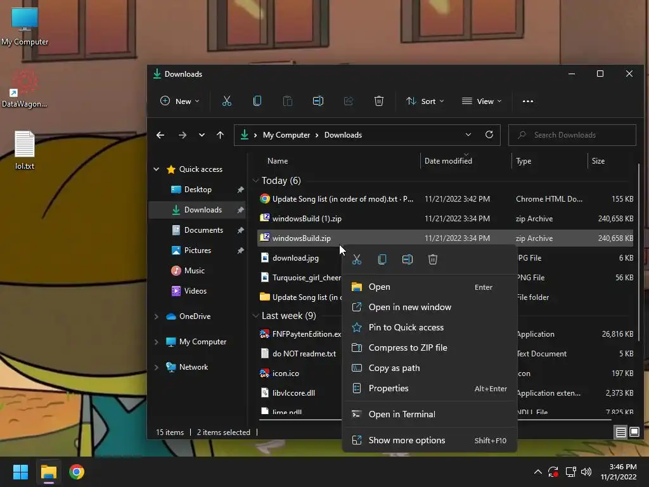Go back with the back arrow
This screenshot has width=649, height=487.
160,135
